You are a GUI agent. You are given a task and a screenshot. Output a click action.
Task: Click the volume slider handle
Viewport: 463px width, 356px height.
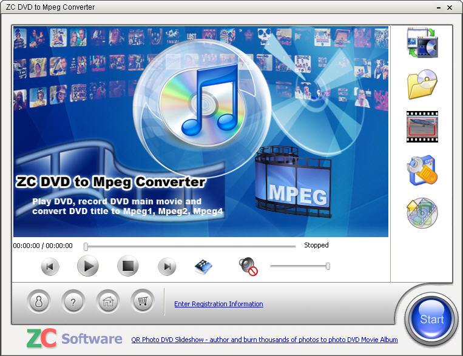(328, 266)
